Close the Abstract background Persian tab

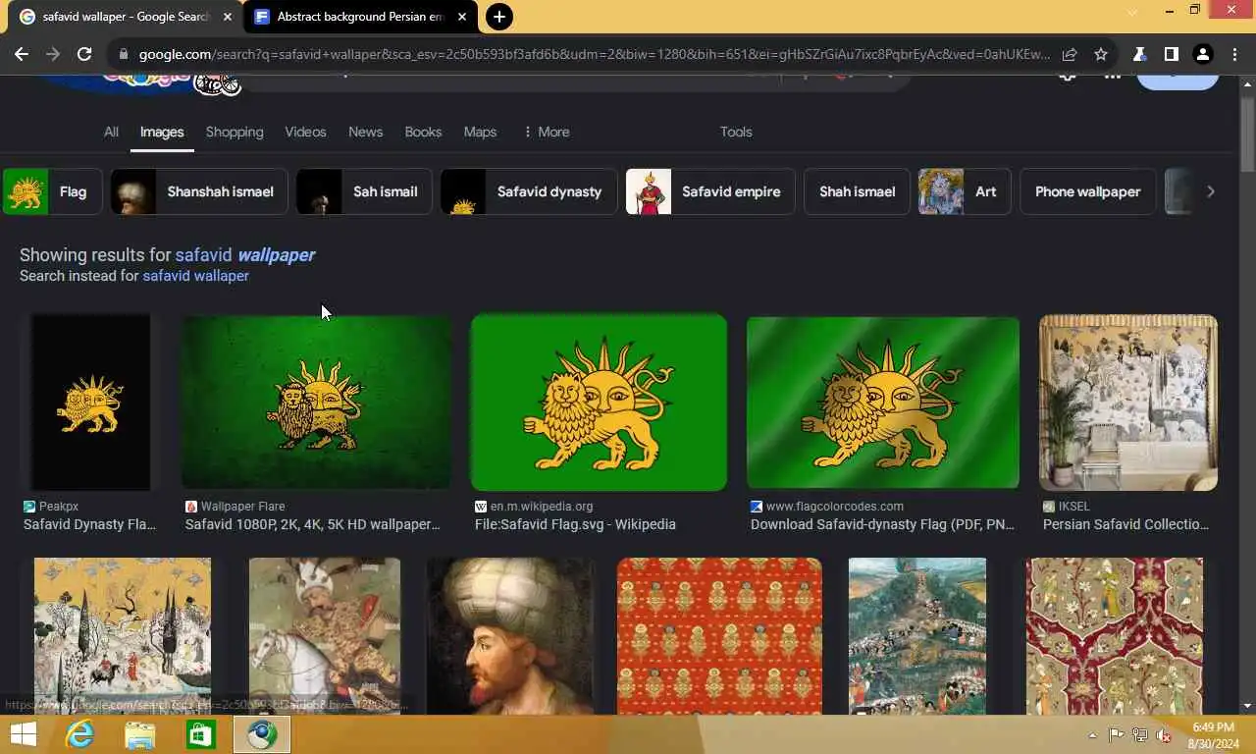click(462, 17)
